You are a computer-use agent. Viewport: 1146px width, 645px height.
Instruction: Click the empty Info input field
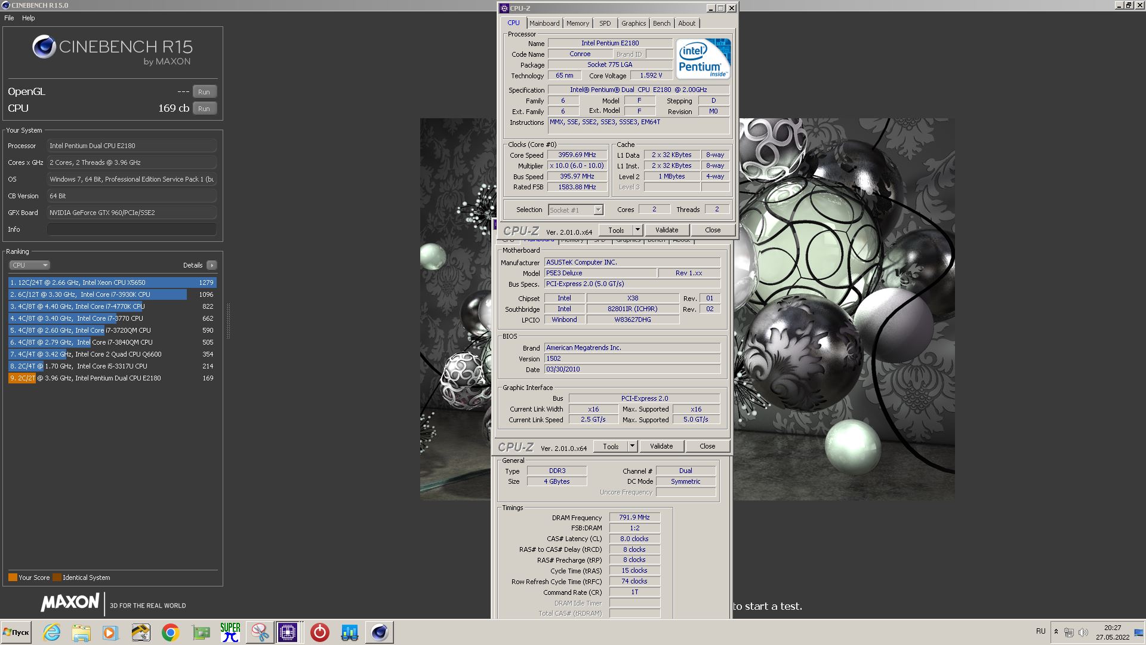[132, 229]
